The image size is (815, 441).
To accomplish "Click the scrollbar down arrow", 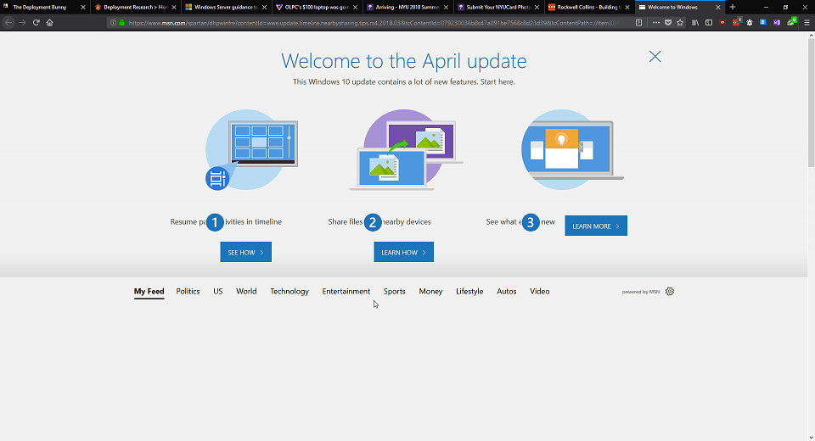I will (x=811, y=438).
